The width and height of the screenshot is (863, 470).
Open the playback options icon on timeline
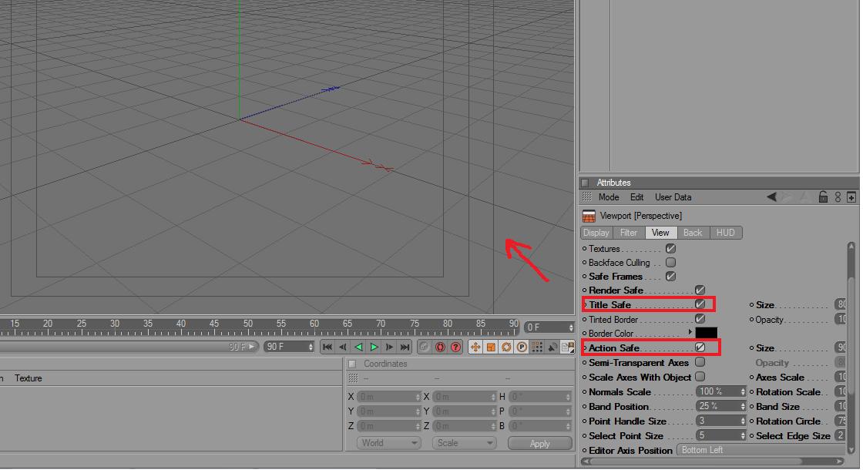pyautogui.click(x=567, y=347)
